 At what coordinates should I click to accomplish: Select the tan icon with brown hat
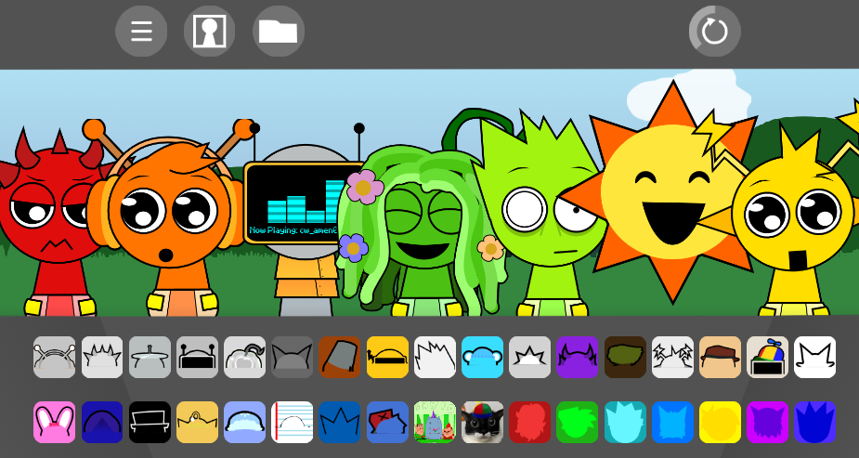[720, 357]
